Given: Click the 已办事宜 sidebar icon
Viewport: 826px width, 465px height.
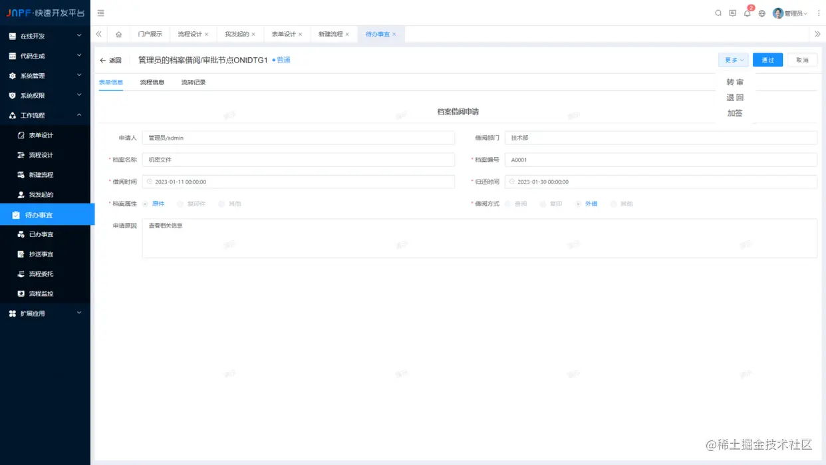Looking at the screenshot, I should pyautogui.click(x=21, y=234).
